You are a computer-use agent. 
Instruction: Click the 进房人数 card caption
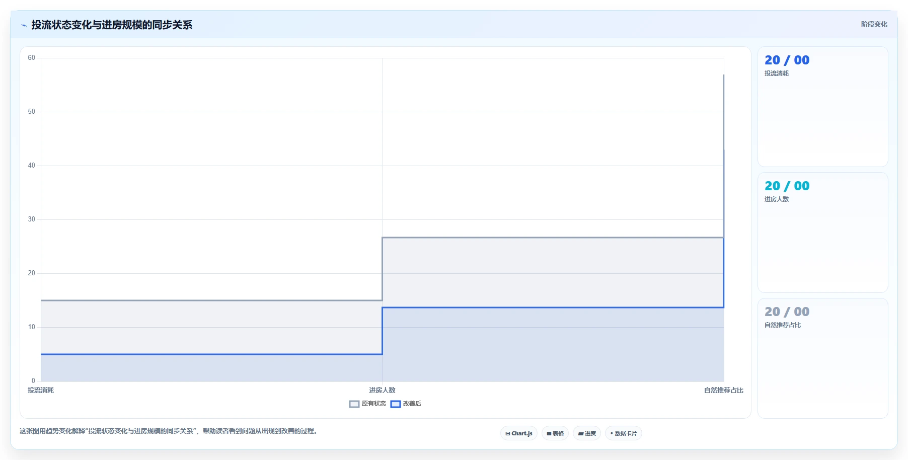pyautogui.click(x=777, y=199)
